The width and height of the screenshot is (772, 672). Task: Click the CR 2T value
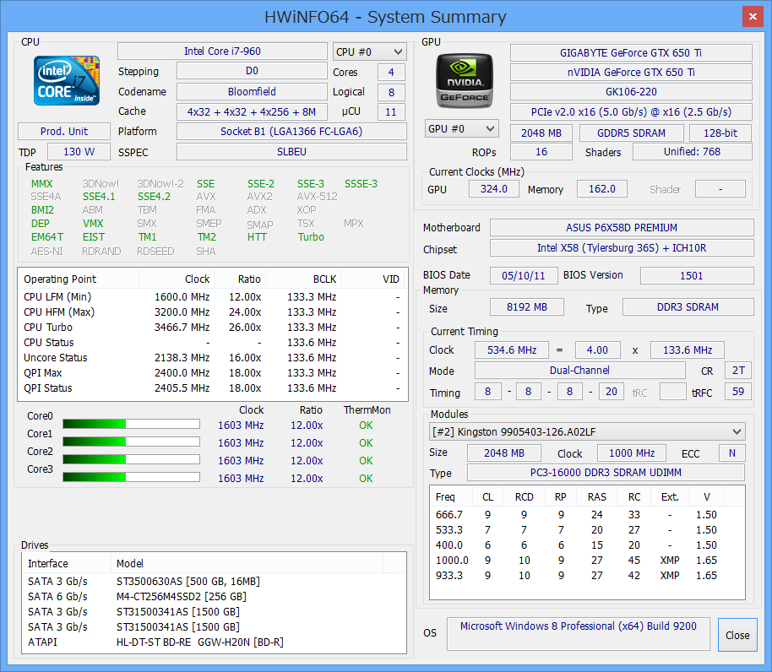[x=737, y=370]
